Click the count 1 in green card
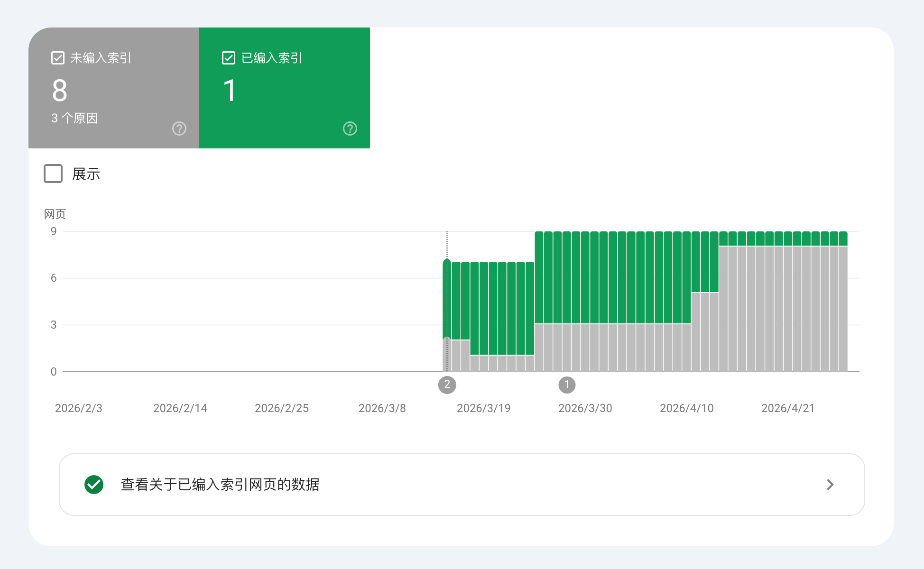 [x=230, y=91]
